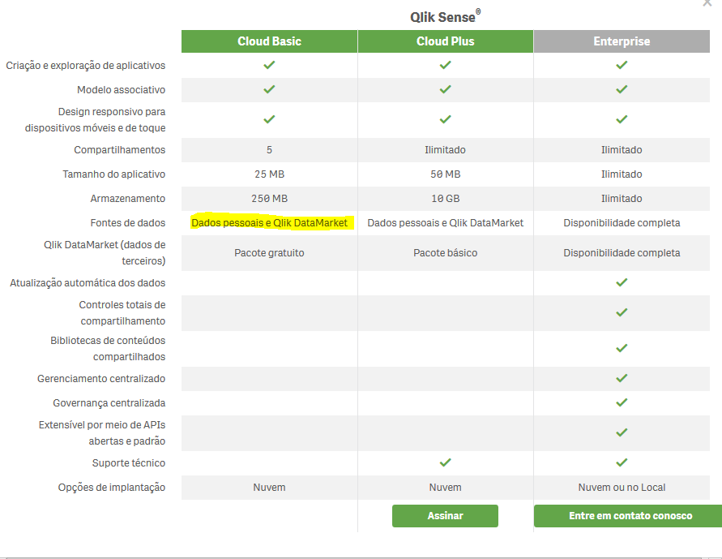Select the Enterprise column header
Image resolution: width=722 pixels, height=559 pixels.
(x=622, y=41)
